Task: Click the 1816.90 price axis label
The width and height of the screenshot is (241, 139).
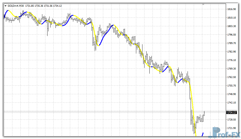Action: [232, 9]
